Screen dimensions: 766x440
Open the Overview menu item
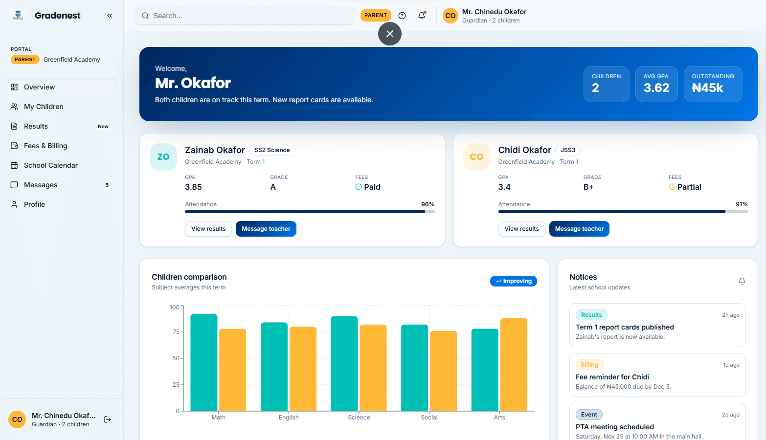coord(61,87)
